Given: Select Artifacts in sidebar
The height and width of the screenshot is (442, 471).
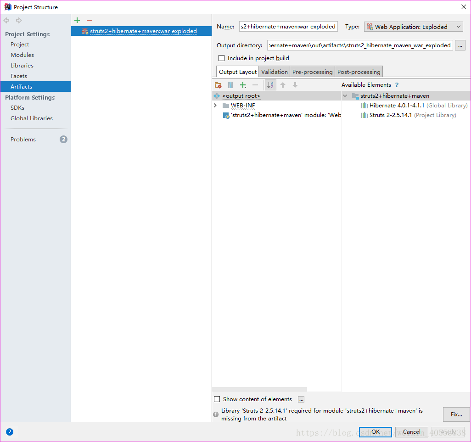Looking at the screenshot, I should [x=35, y=86].
